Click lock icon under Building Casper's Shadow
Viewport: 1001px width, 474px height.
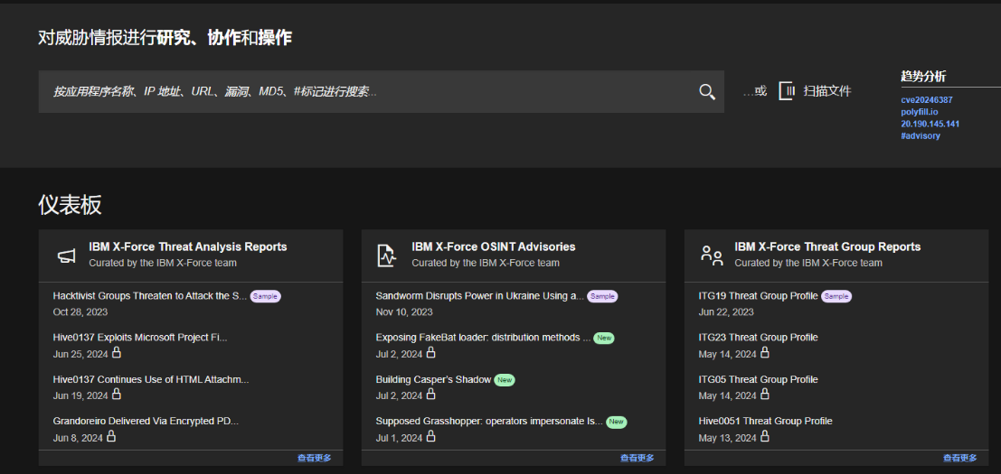(x=431, y=395)
